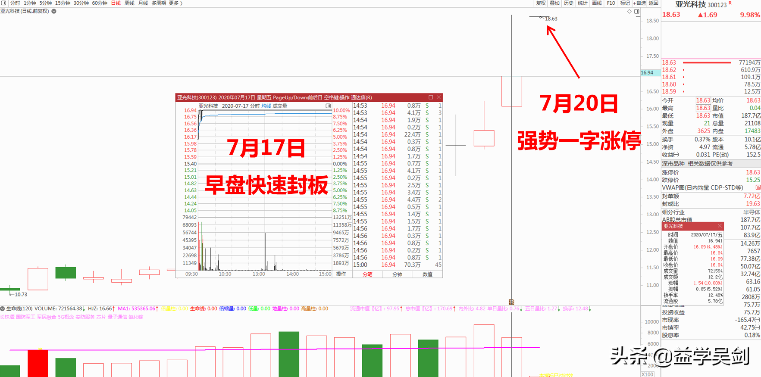Click the diamond icon at chart top-right
The height and width of the screenshot is (377, 761).
click(629, 12)
